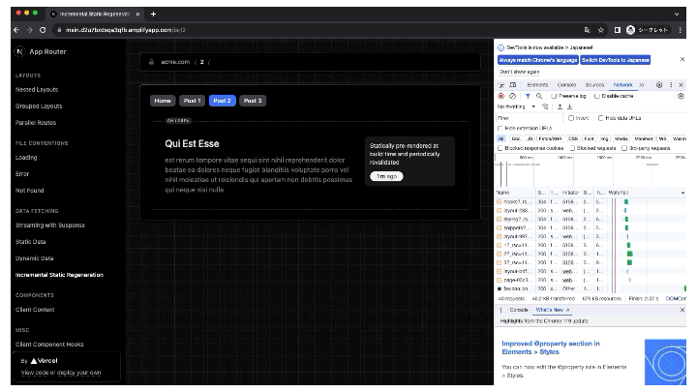
Task: Click Improved @property section thumbnail image
Action: coord(665,362)
